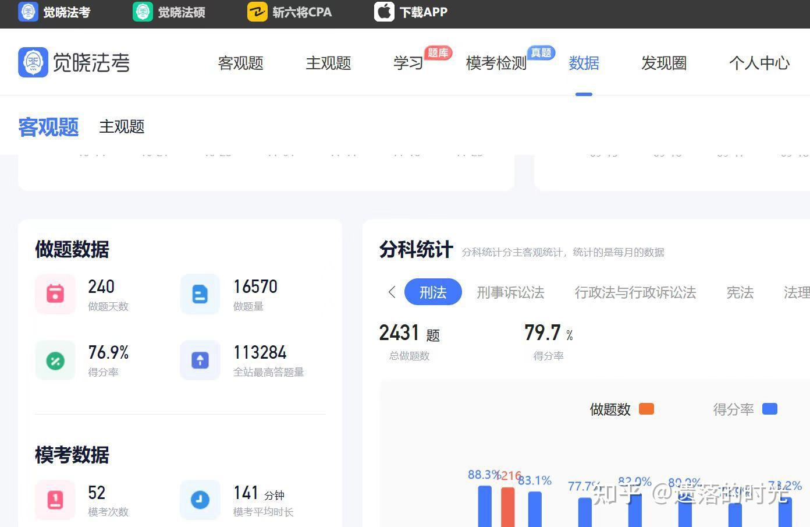Viewport: 810px width, 527px height.
Task: Click the 分科统计分主客观统计 description text
Action: pyautogui.click(x=563, y=252)
